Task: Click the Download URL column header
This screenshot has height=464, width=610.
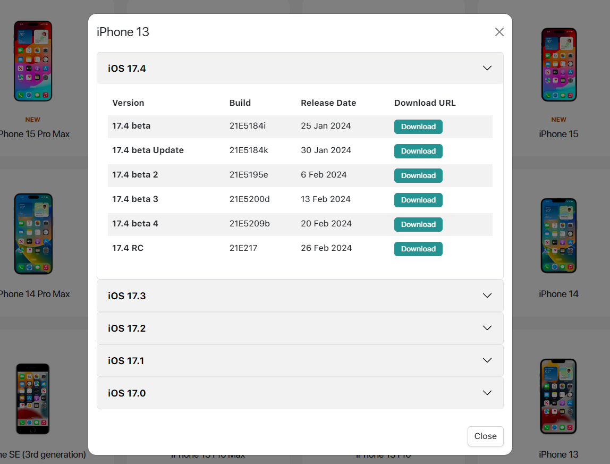Action: point(425,103)
